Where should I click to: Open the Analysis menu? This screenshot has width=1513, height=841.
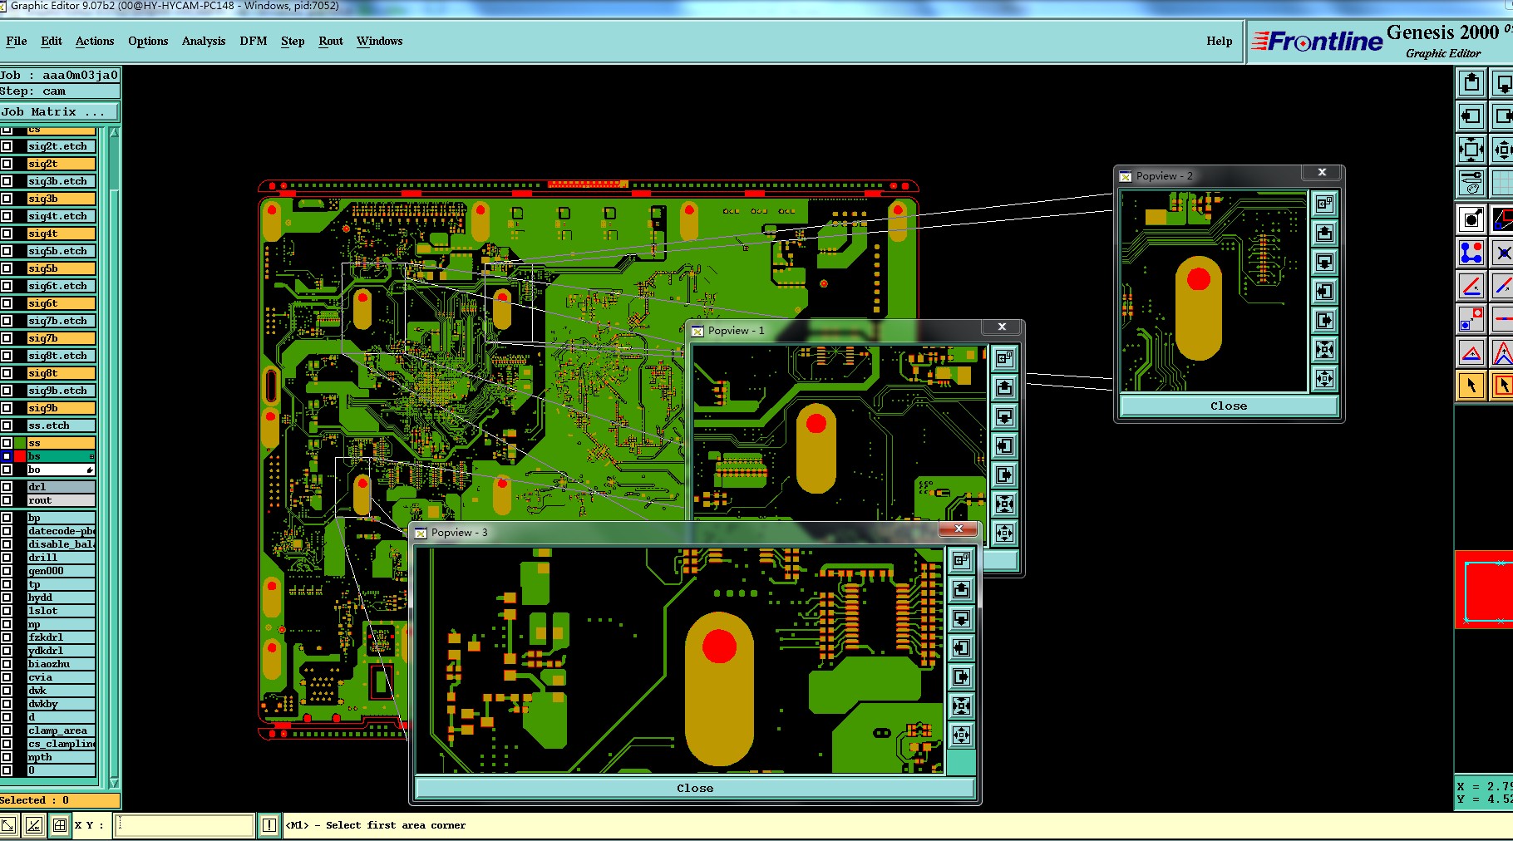pyautogui.click(x=204, y=41)
